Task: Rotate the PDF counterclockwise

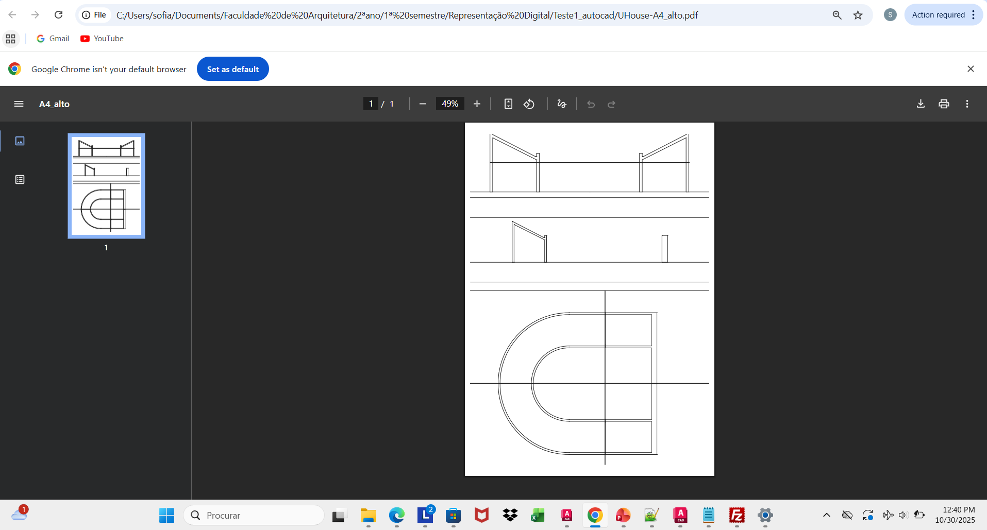Action: 529,104
